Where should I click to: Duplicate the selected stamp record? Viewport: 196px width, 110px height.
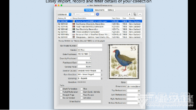135,14
